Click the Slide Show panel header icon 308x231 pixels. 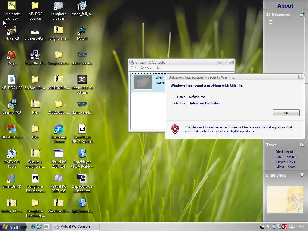click(x=302, y=175)
